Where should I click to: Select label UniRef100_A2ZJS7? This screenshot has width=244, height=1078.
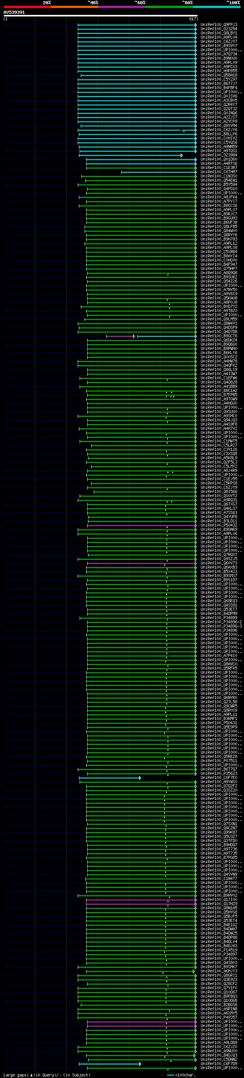pos(218,117)
